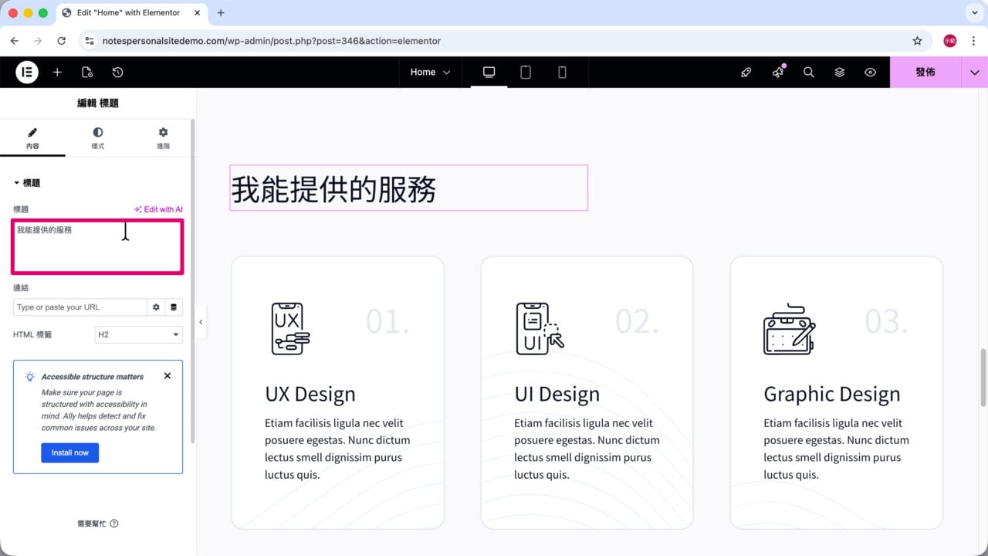Switch to the 內容 content tab
Image resolution: width=988 pixels, height=556 pixels.
[32, 138]
